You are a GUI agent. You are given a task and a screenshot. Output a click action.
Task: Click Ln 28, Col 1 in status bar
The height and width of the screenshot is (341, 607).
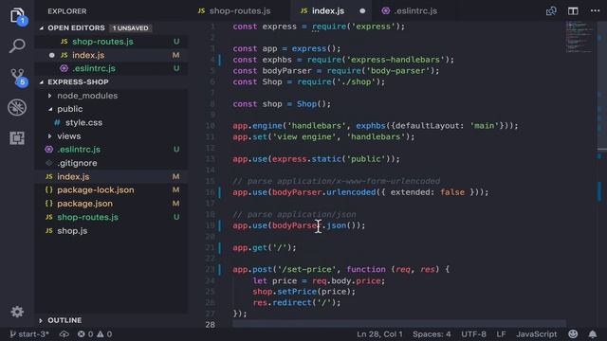[x=379, y=334]
